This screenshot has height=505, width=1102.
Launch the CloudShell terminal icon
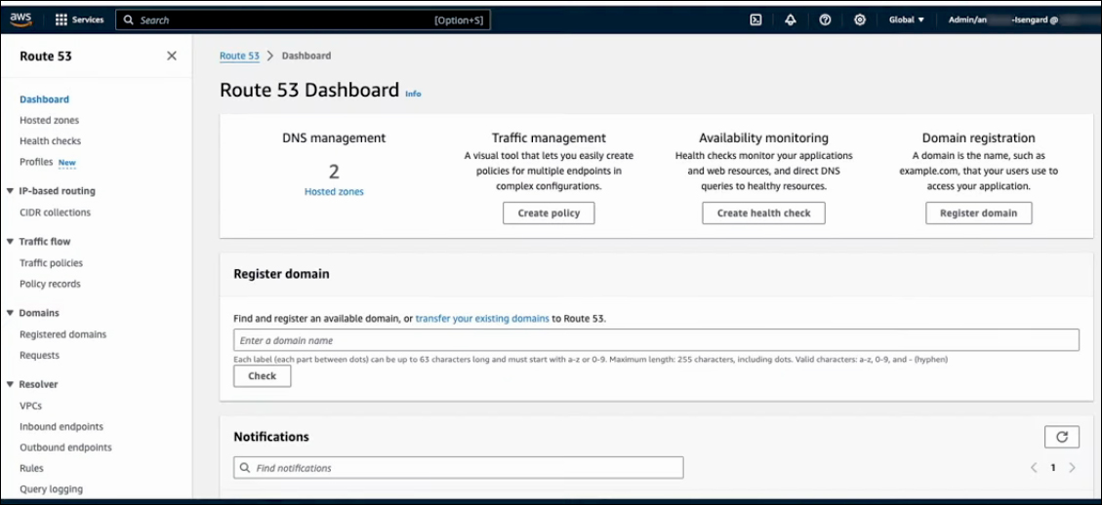click(755, 19)
